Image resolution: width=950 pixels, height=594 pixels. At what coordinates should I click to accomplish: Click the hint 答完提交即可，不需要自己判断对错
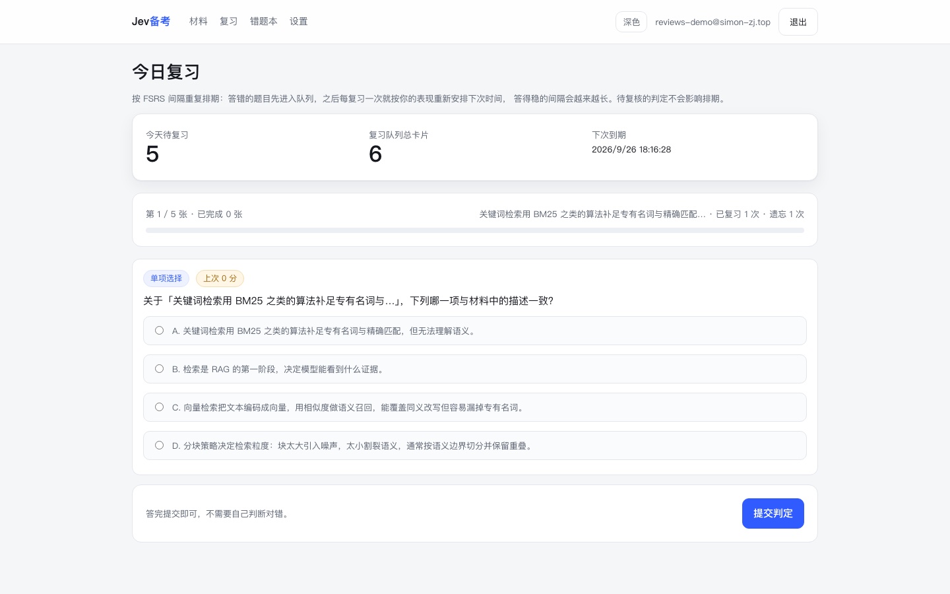[218, 513]
